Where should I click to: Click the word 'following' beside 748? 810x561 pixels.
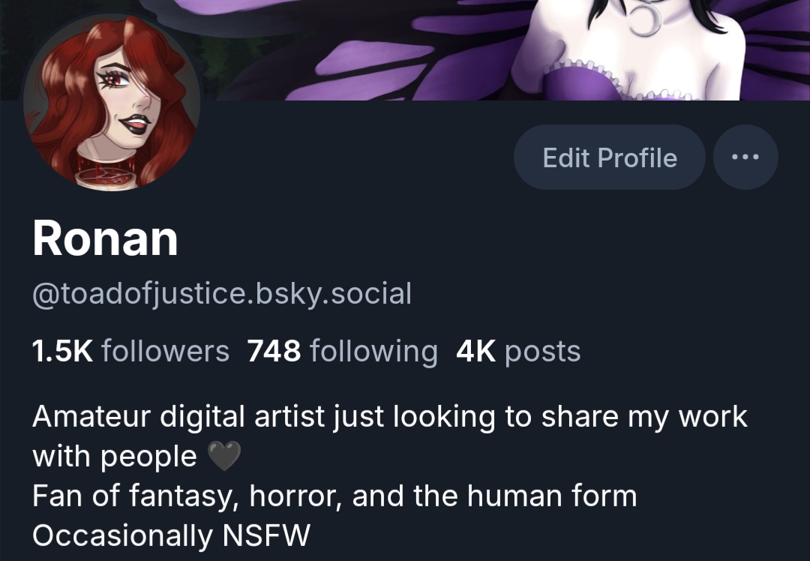tap(374, 351)
